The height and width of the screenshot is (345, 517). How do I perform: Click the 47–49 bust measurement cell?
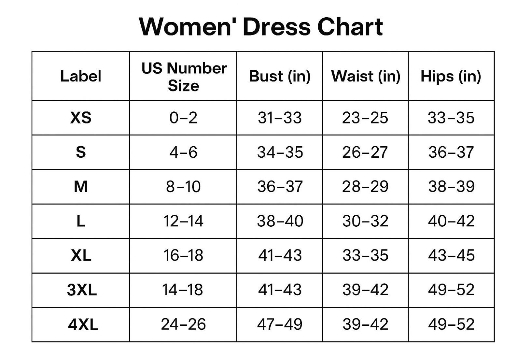click(x=280, y=324)
